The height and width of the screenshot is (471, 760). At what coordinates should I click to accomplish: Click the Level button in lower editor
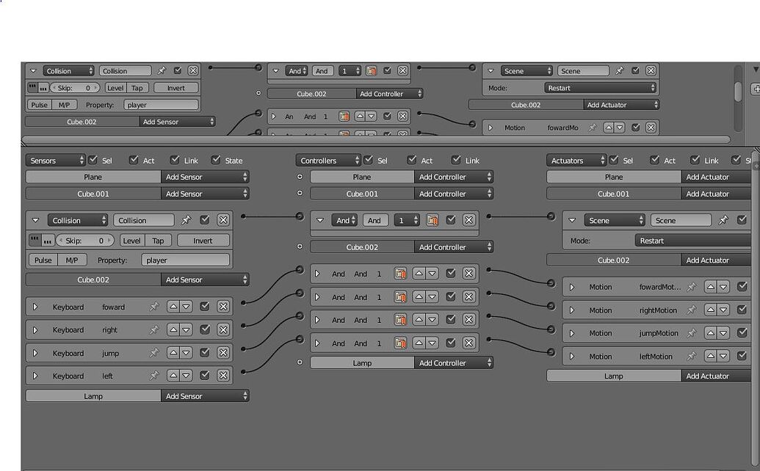point(131,241)
